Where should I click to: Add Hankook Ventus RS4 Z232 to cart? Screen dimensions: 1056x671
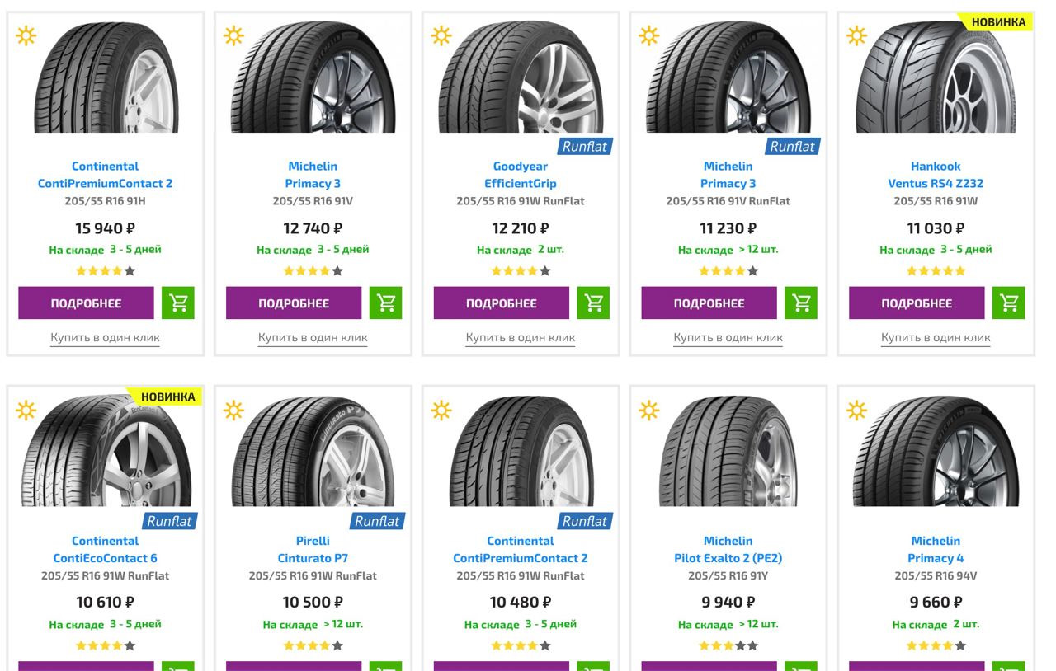click(1008, 303)
